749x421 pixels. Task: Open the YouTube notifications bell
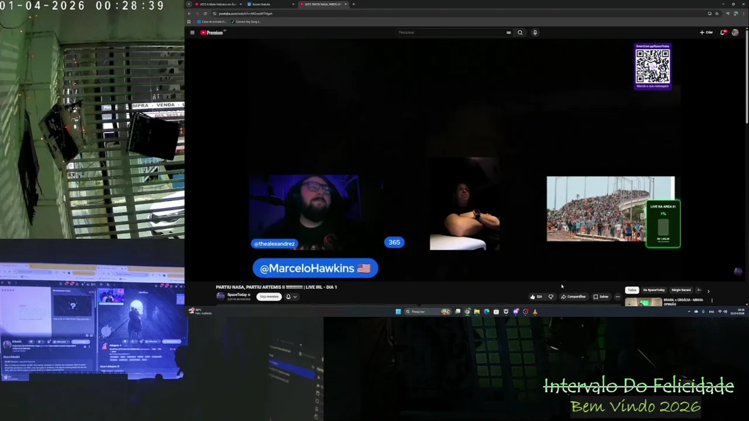click(723, 33)
